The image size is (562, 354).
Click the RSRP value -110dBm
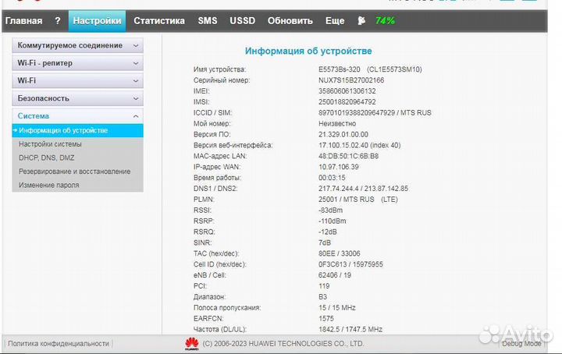click(333, 221)
